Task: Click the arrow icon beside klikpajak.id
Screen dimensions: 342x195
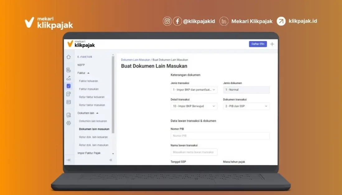Action: 281,21
